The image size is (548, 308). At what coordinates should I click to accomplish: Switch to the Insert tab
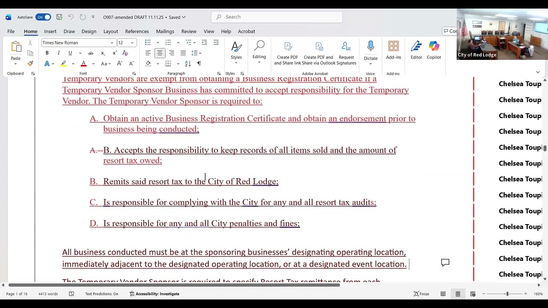[x=50, y=31]
